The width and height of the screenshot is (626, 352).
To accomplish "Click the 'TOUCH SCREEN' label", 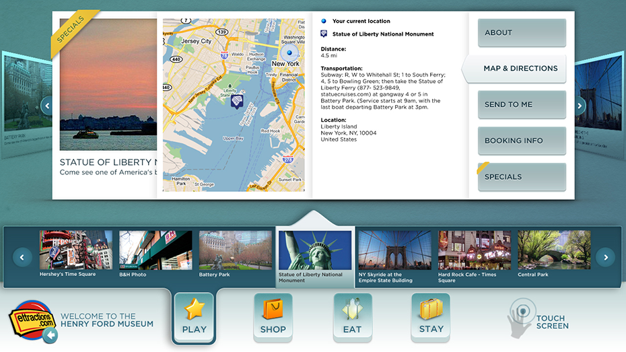I will pos(553,322).
